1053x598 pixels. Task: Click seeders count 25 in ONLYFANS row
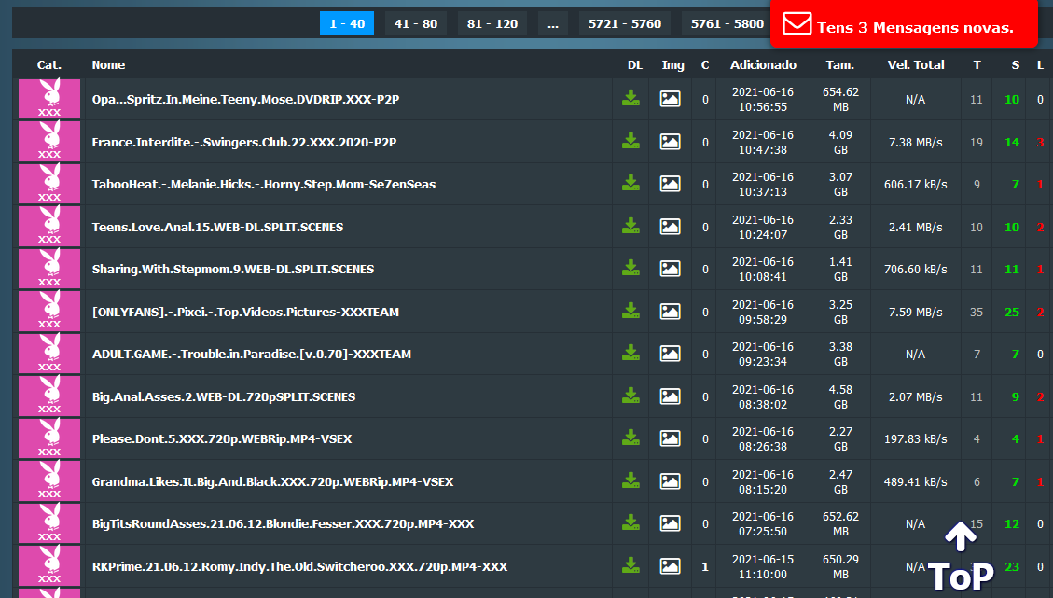pyautogui.click(x=1011, y=312)
